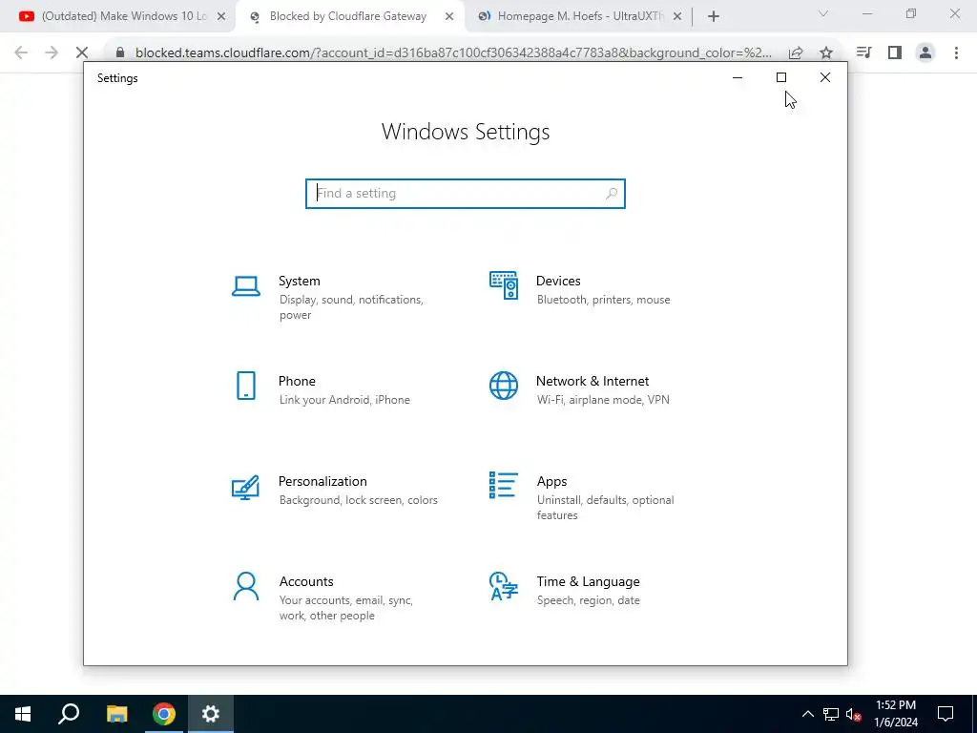Click the Find a setting search box
Image resolution: width=977 pixels, height=733 pixels.
[x=466, y=193]
